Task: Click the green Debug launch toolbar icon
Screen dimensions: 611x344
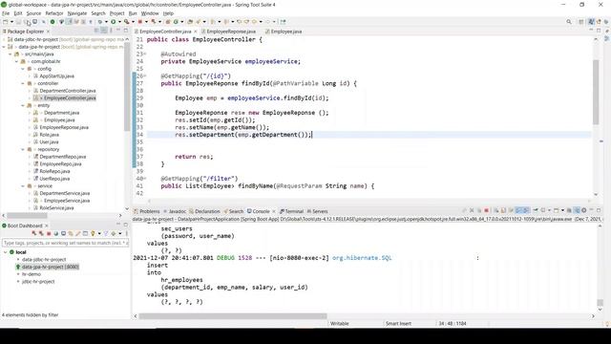Action: pos(99,22)
